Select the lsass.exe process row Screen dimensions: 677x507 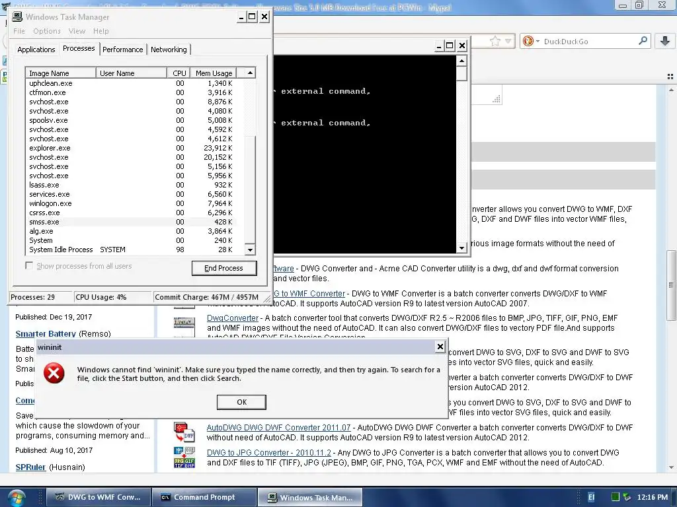(x=132, y=185)
